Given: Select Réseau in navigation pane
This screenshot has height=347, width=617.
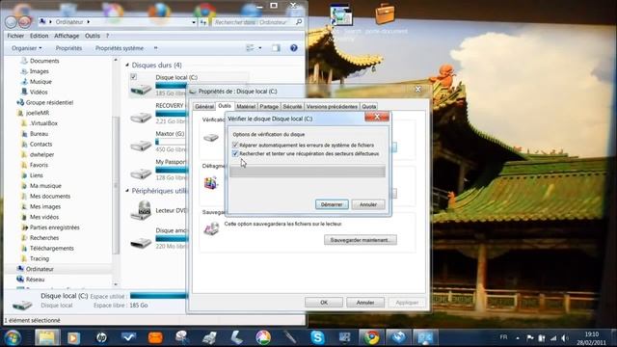Looking at the screenshot, I should coord(35,280).
